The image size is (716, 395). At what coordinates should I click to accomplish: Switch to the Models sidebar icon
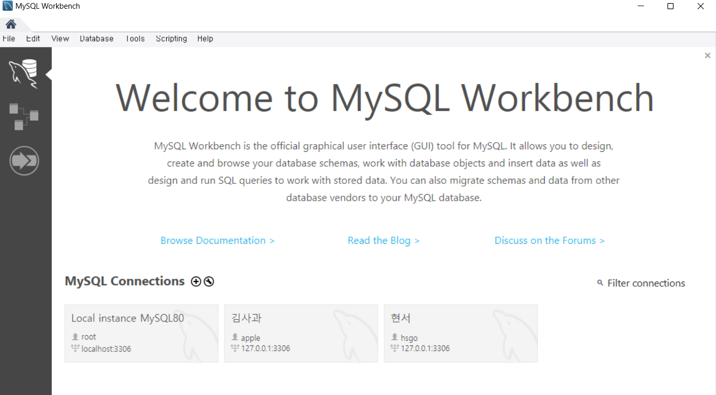coord(24,117)
